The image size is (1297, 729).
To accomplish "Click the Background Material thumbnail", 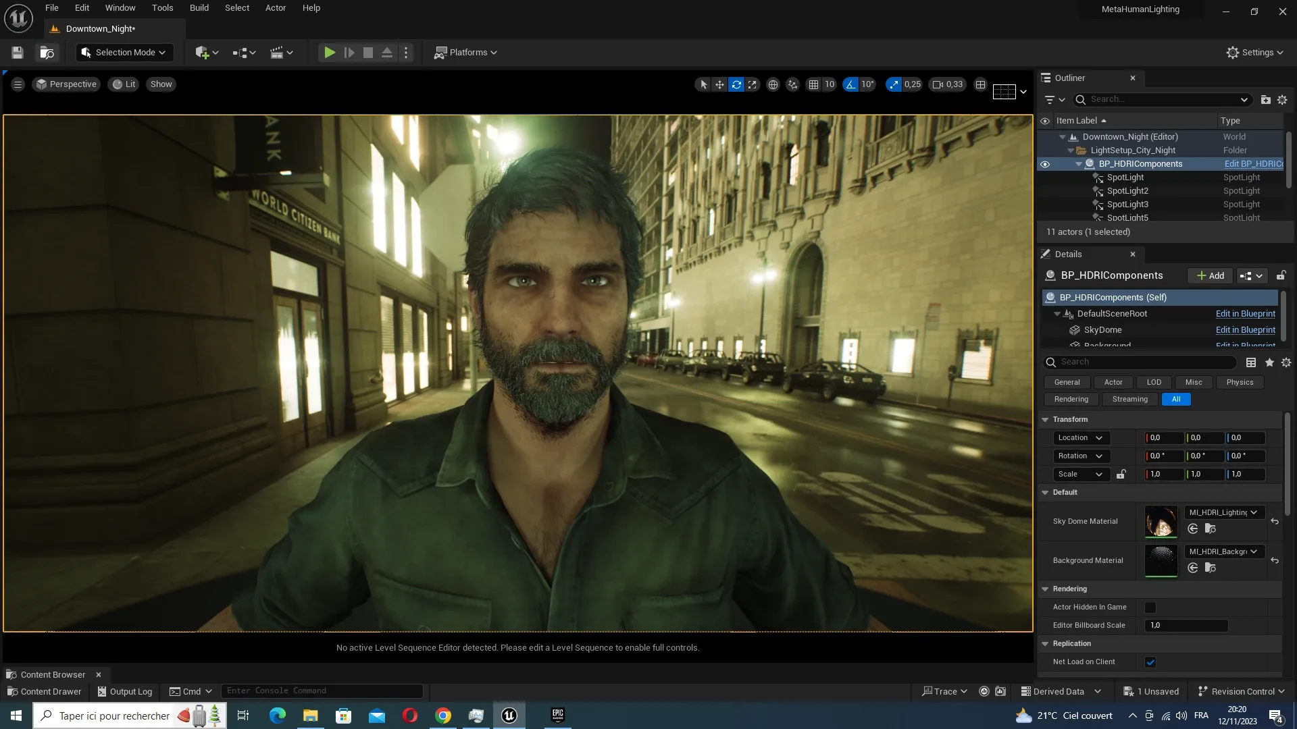I will click(x=1161, y=561).
